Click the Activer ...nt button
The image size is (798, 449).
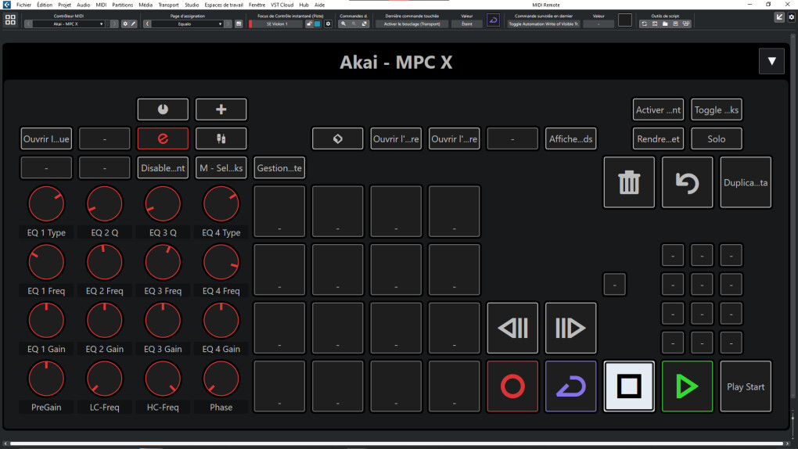[x=658, y=110]
